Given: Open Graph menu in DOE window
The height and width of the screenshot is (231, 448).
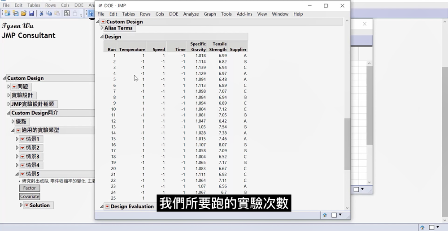Looking at the screenshot, I should pyautogui.click(x=210, y=14).
